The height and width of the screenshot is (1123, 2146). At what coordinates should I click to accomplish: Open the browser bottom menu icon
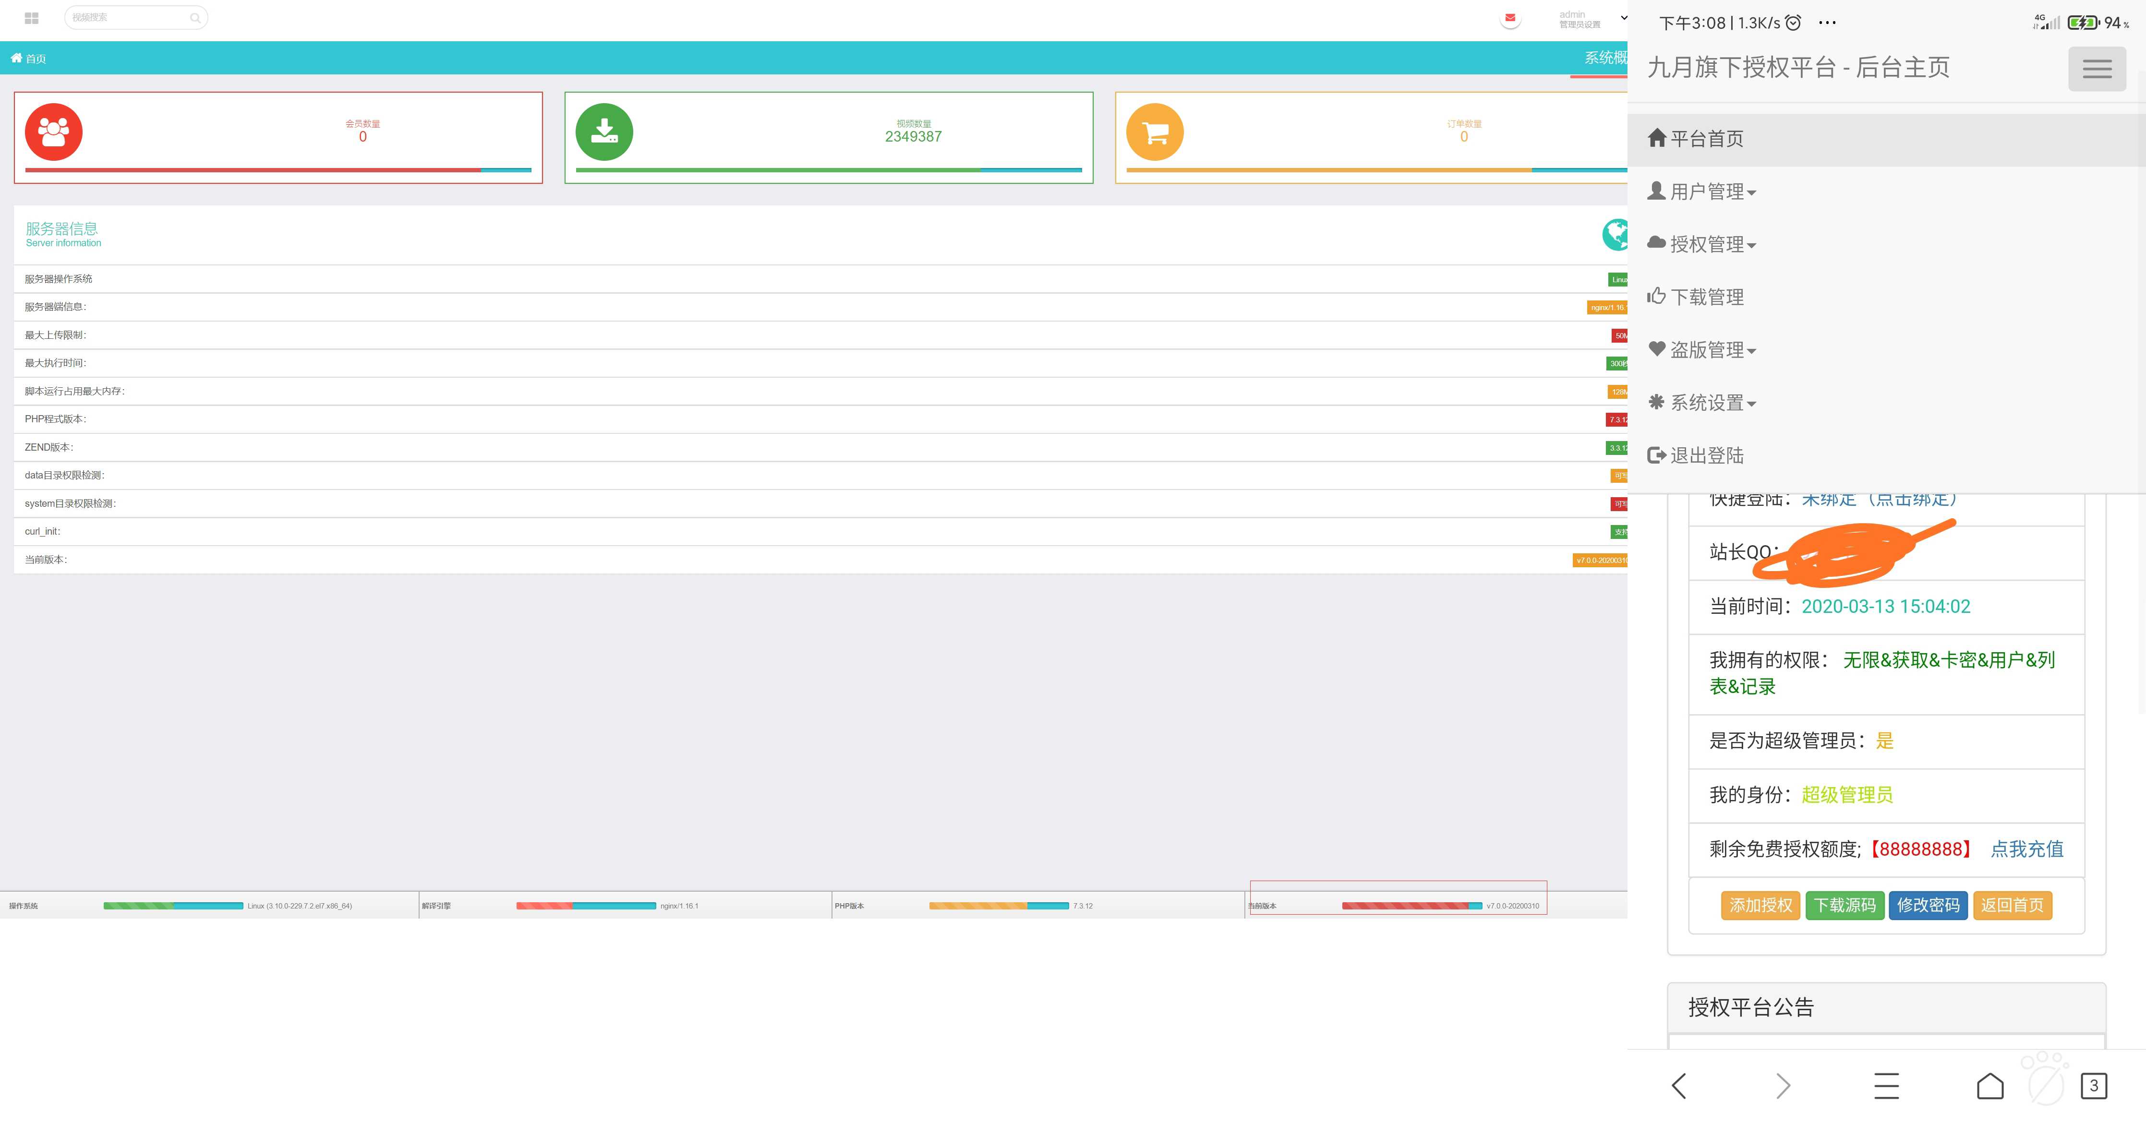tap(1886, 1086)
